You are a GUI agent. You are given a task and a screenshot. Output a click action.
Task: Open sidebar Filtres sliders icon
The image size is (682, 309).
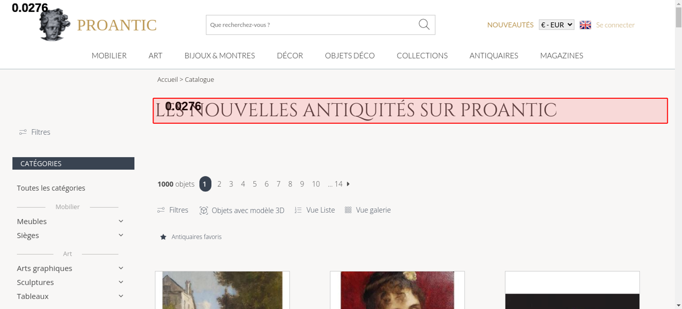[23, 132]
